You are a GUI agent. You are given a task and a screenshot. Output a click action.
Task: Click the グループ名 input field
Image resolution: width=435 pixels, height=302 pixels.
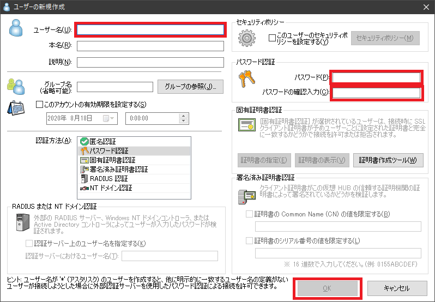[115, 87]
